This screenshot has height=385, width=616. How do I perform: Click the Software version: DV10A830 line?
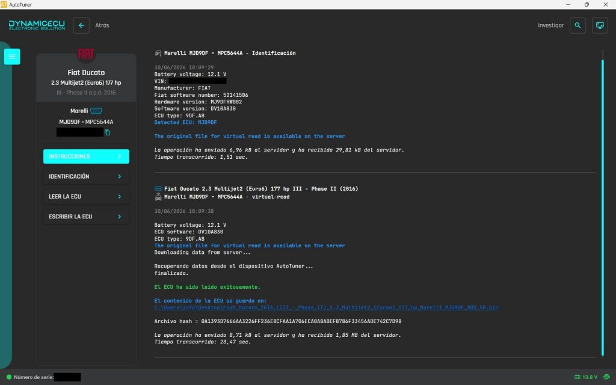[195, 109]
